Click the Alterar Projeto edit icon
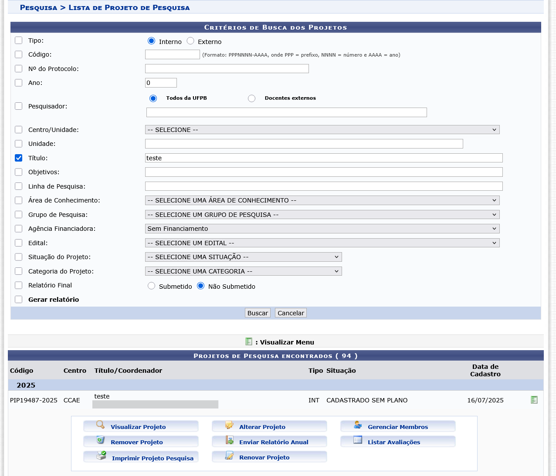 tap(229, 425)
